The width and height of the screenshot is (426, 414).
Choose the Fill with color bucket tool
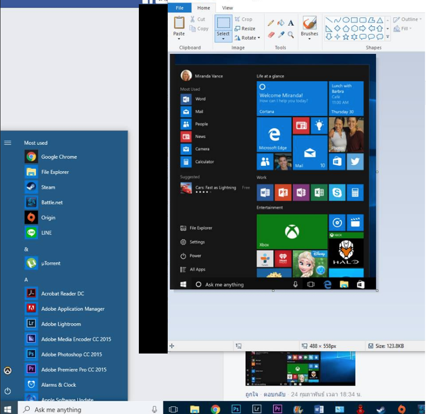(281, 23)
